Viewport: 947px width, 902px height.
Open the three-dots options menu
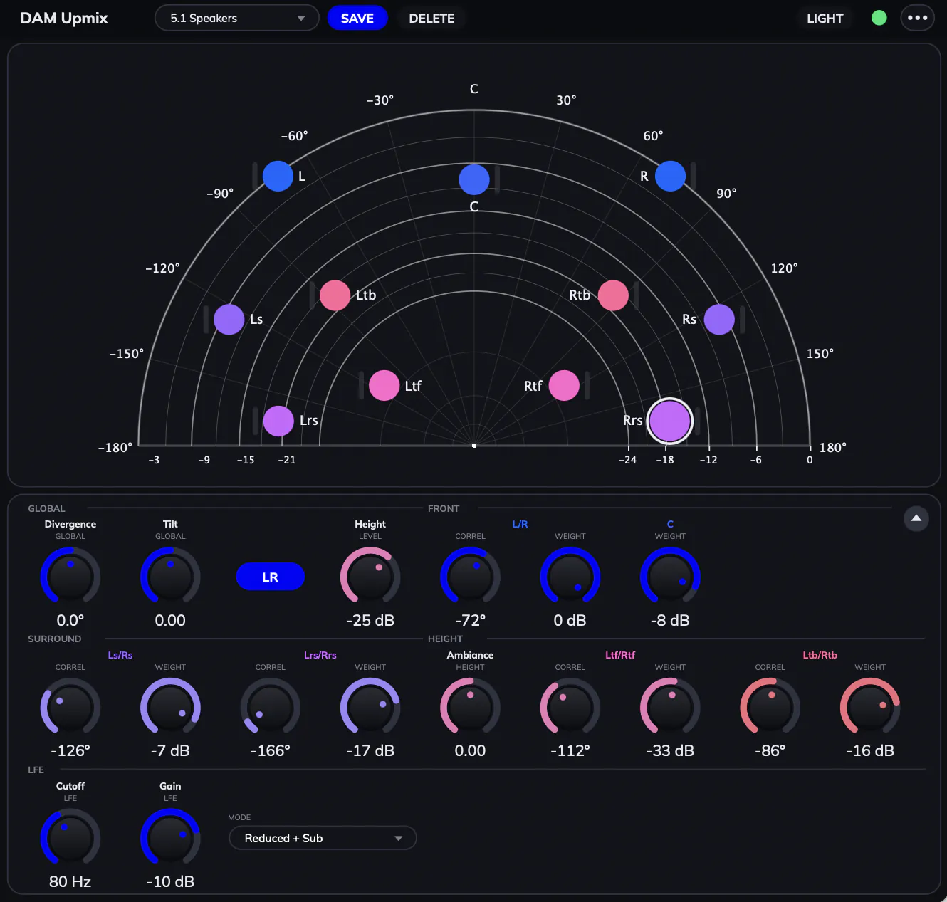(x=917, y=18)
